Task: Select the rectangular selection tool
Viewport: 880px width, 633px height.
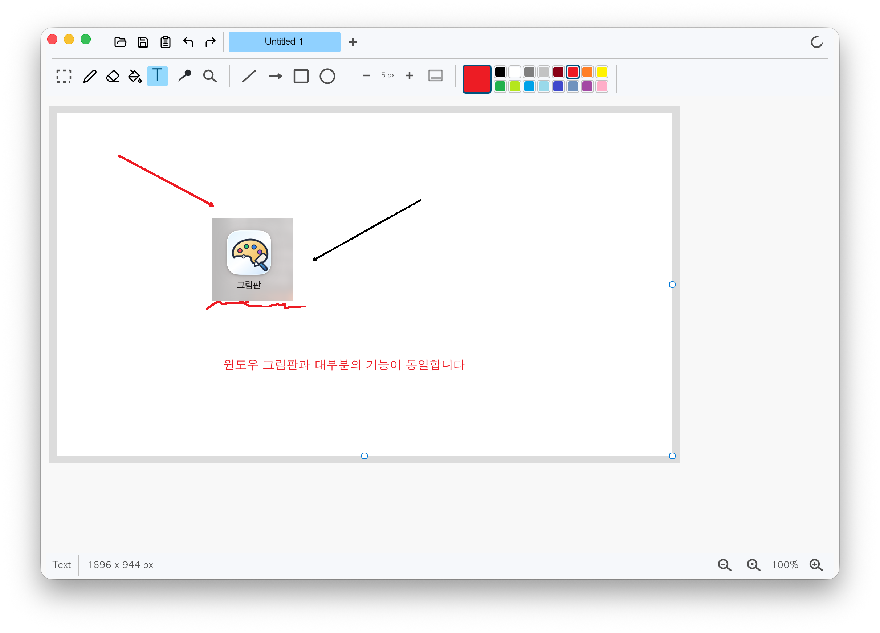Action: click(x=64, y=76)
